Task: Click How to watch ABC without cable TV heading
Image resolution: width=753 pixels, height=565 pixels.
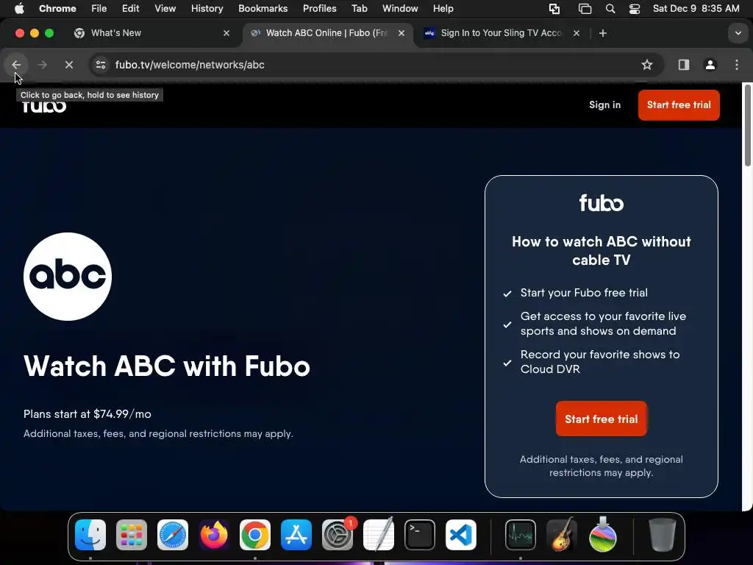Action: tap(602, 251)
